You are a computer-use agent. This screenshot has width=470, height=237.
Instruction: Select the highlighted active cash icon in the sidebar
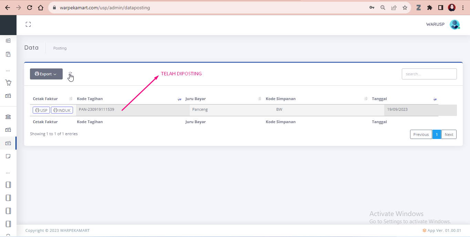click(x=8, y=143)
